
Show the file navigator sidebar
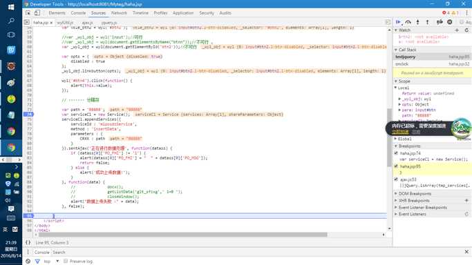click(27, 22)
